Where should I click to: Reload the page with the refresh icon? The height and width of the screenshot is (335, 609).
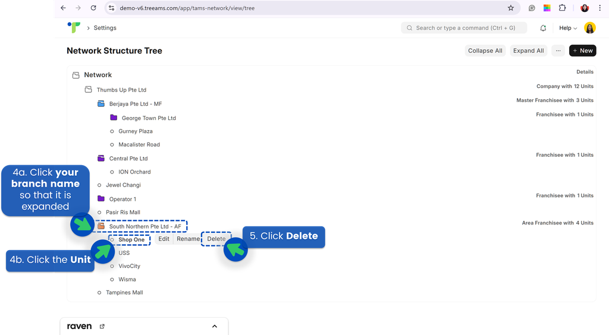pyautogui.click(x=93, y=8)
